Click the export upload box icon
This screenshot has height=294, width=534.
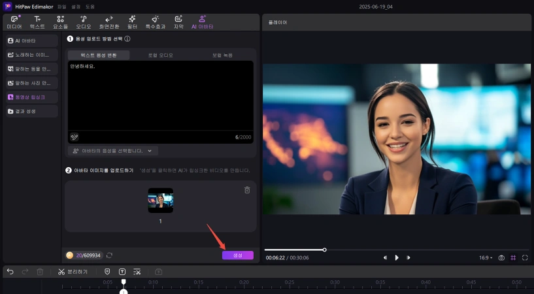[158, 272]
